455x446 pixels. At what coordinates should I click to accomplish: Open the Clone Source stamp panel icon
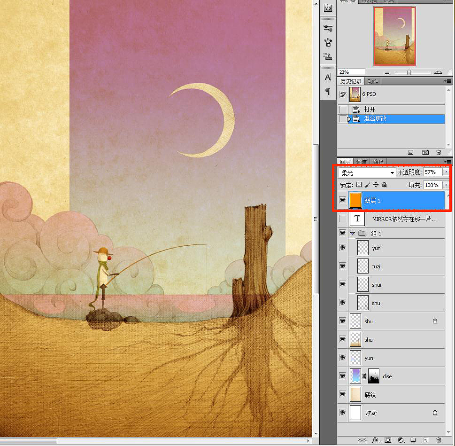point(328,57)
